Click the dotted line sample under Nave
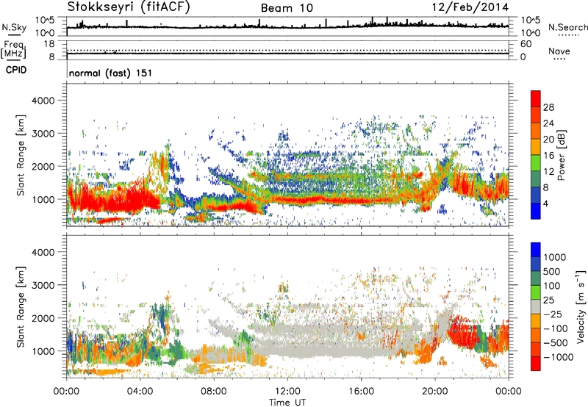 tap(559, 59)
